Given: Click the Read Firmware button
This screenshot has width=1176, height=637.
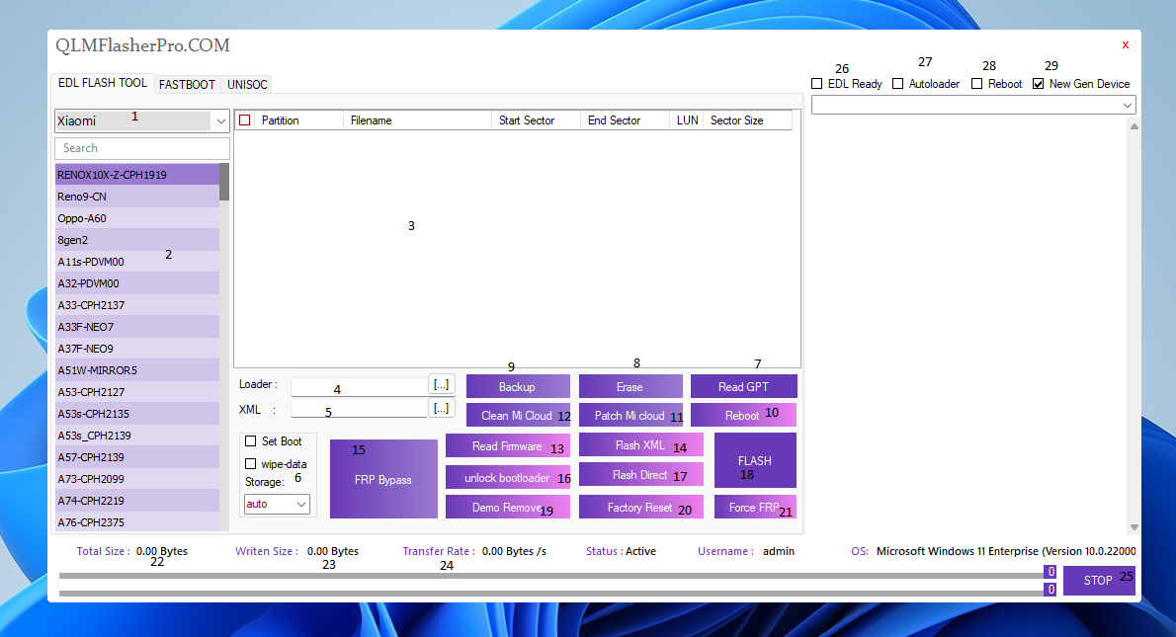Looking at the screenshot, I should pyautogui.click(x=508, y=446).
